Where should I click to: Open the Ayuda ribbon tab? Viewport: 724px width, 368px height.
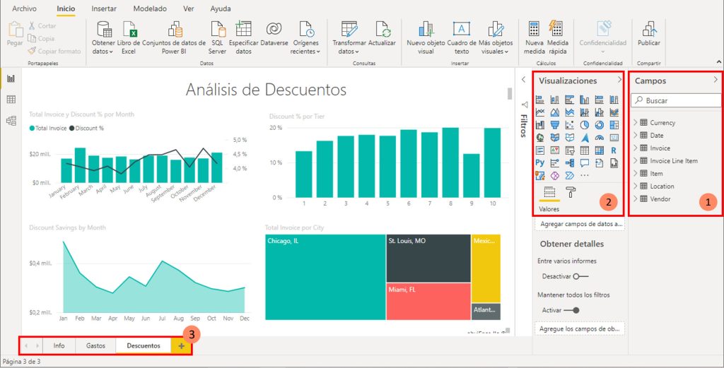[x=221, y=8]
